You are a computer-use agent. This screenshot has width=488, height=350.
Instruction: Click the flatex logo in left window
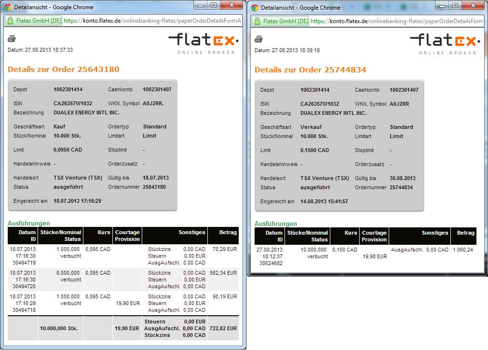click(x=204, y=43)
